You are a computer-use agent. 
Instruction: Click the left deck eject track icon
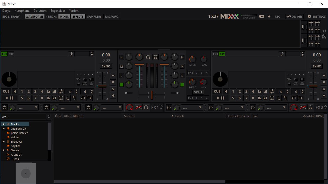(x=79, y=84)
